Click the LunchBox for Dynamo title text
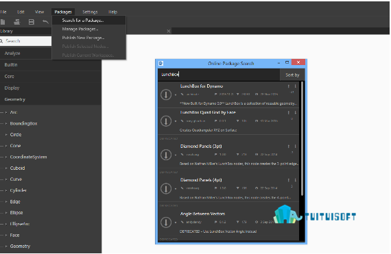 tap(202, 86)
